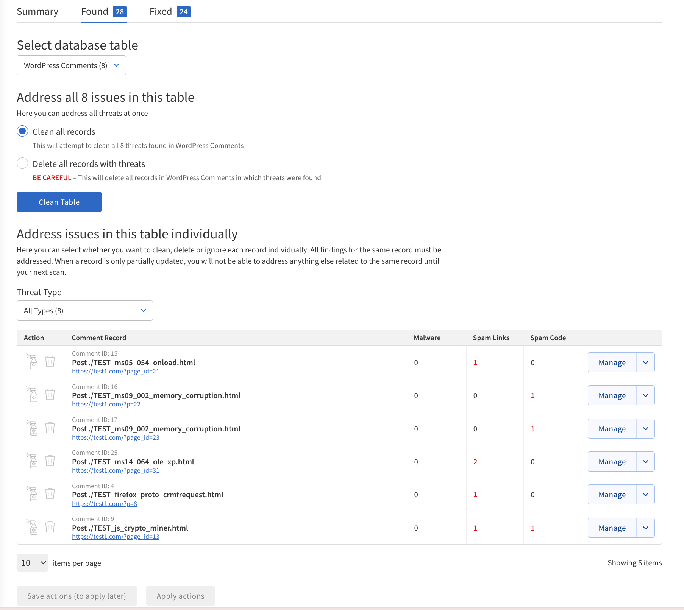Clean the comment ID 15 record
684x610 pixels.
[x=33, y=362]
